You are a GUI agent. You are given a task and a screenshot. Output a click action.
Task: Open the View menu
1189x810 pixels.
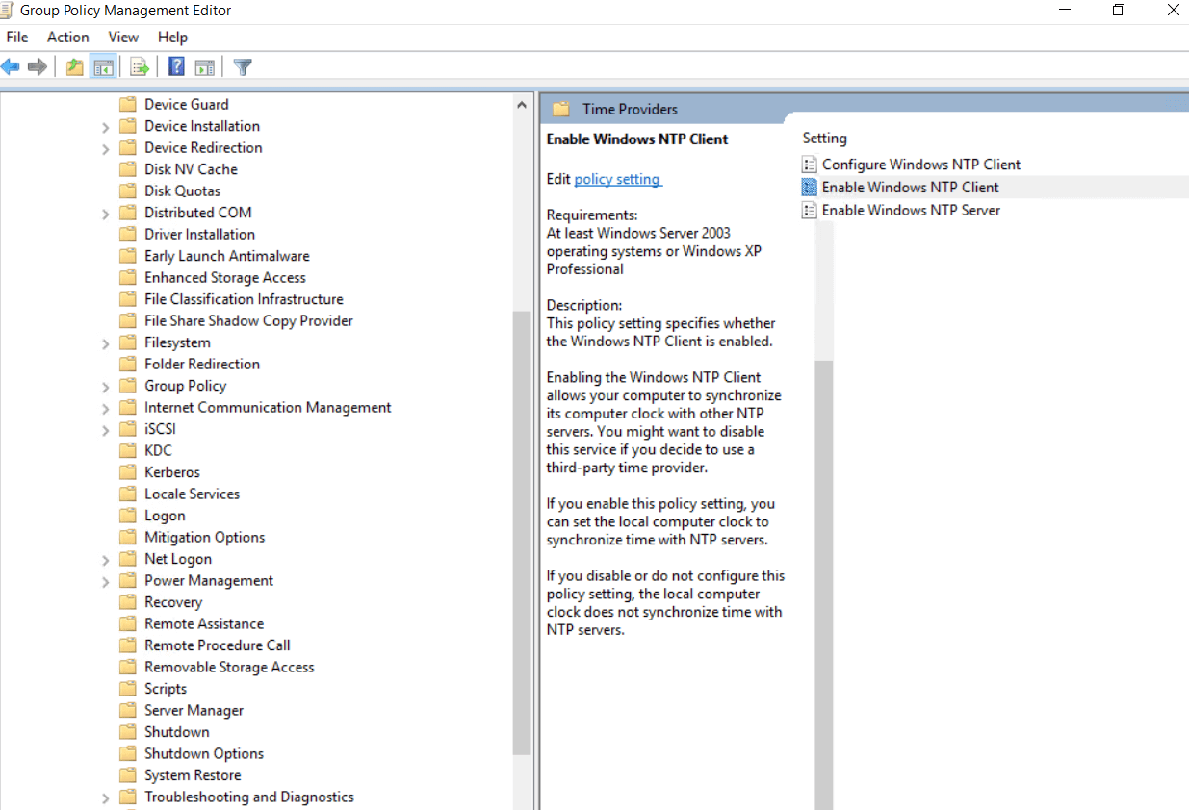[x=123, y=37]
